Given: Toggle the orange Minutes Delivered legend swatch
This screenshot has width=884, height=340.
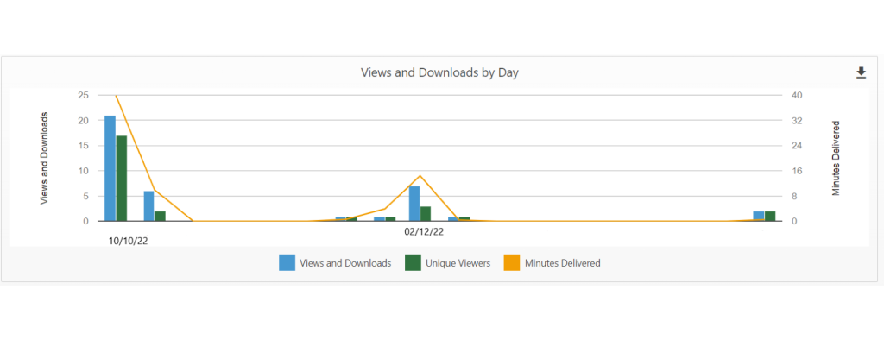Looking at the screenshot, I should pyautogui.click(x=512, y=262).
